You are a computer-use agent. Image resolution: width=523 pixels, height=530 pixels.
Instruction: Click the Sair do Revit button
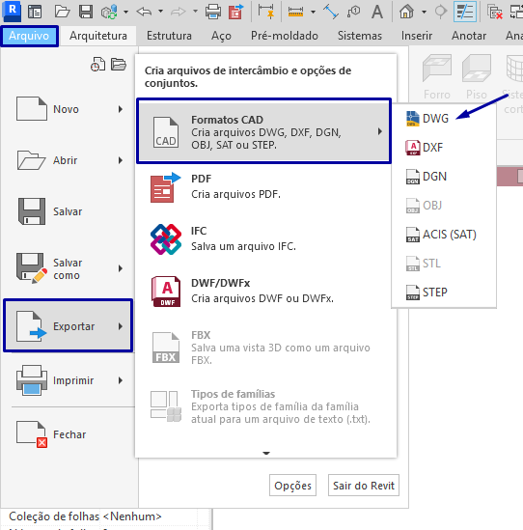[x=364, y=485]
